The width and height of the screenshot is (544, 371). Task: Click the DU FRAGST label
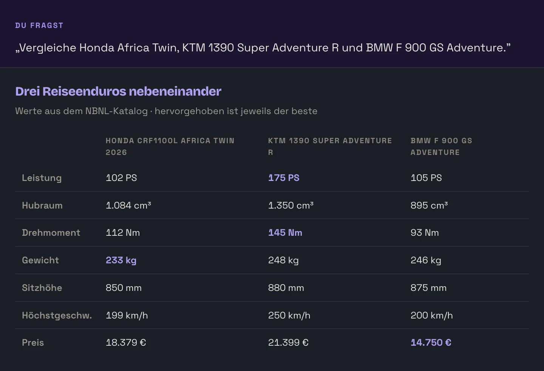[x=39, y=26]
